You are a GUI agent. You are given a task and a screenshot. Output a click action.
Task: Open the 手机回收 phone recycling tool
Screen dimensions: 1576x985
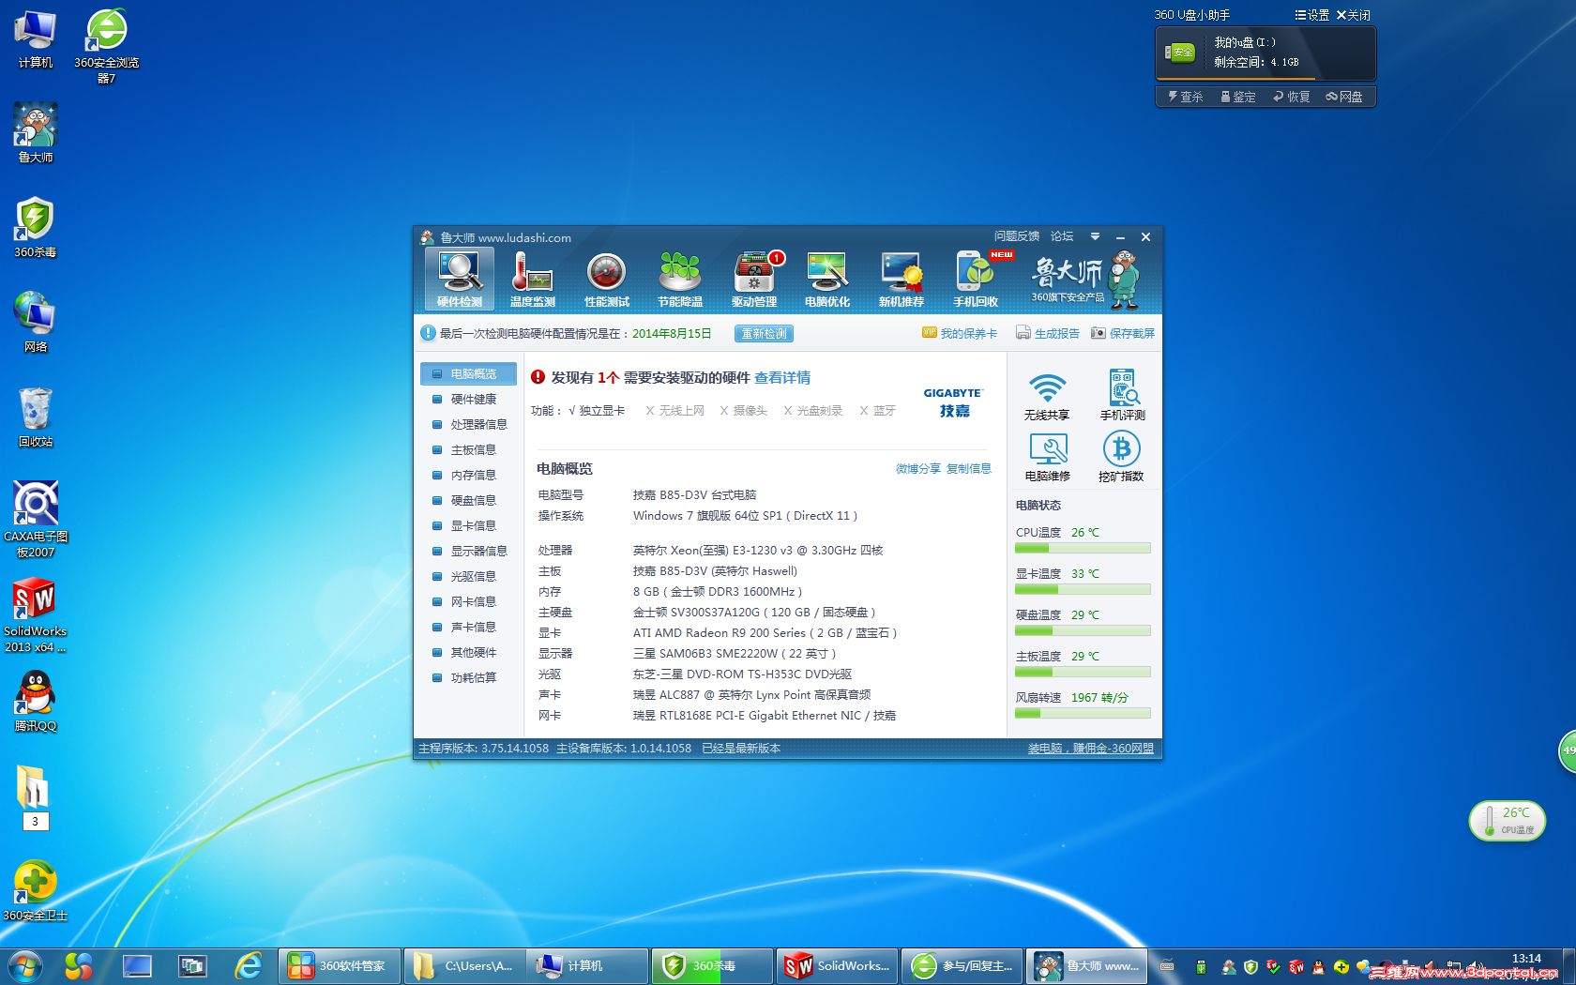pyautogui.click(x=976, y=279)
